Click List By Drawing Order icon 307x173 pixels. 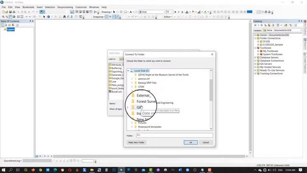[x=2, y=25]
